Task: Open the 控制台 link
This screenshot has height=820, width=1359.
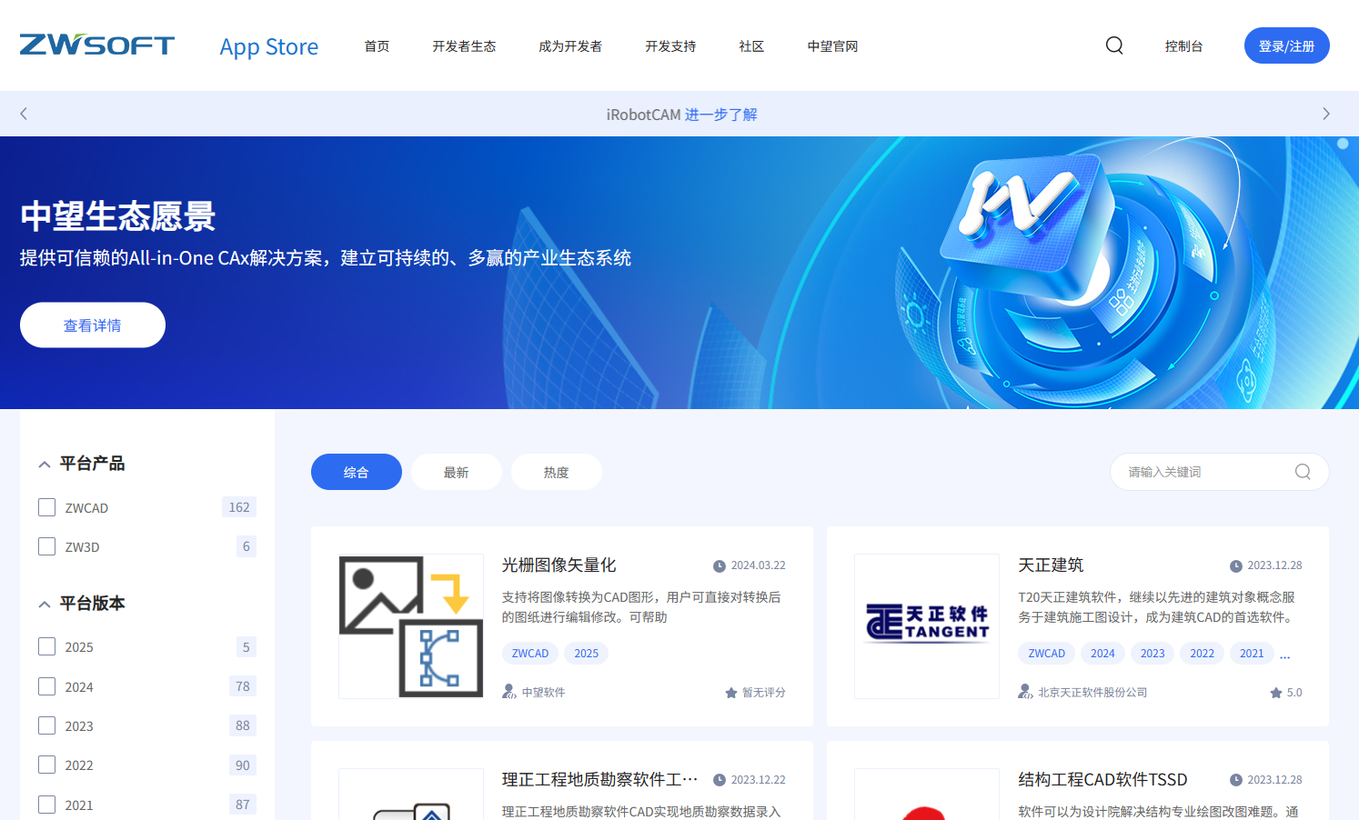Action: click(1183, 46)
